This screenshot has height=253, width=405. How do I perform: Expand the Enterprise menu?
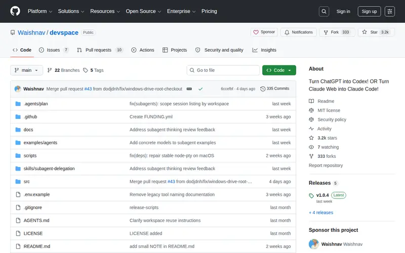181,11
